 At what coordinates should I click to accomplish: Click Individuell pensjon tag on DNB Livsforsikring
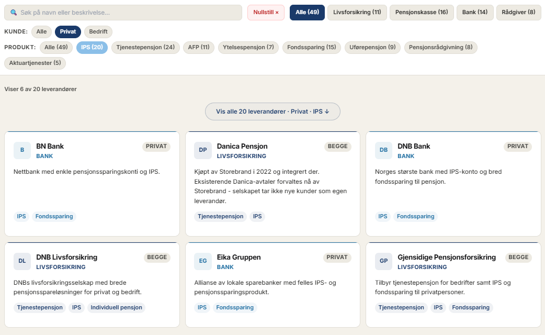pyautogui.click(x=116, y=307)
